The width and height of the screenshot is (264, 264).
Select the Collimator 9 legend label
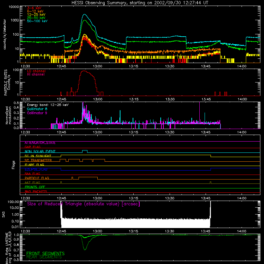(37, 113)
